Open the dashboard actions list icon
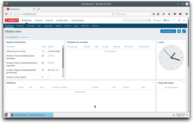 179,31
